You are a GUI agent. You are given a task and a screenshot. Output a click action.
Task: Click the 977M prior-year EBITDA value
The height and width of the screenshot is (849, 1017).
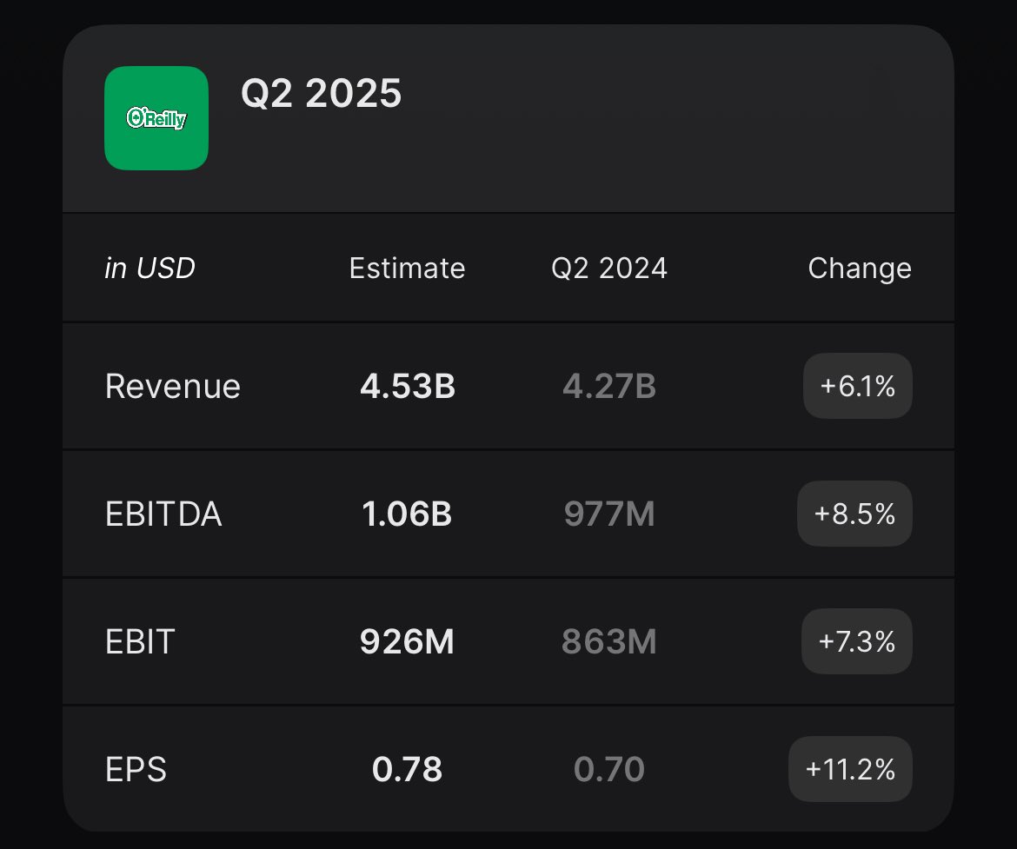pos(609,514)
